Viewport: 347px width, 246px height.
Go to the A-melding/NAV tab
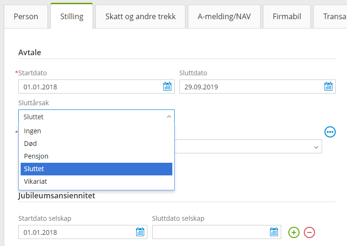[224, 17]
